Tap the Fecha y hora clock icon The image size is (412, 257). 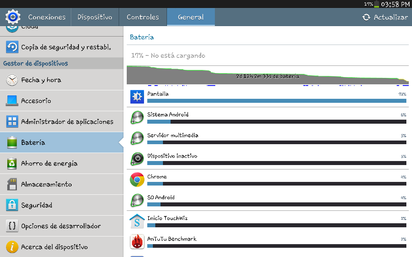pyautogui.click(x=12, y=80)
